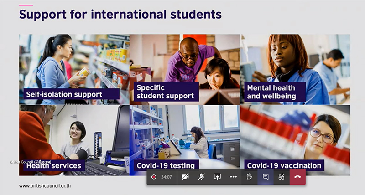Show the meeting chat panel
The image size is (365, 195).
(x=266, y=177)
